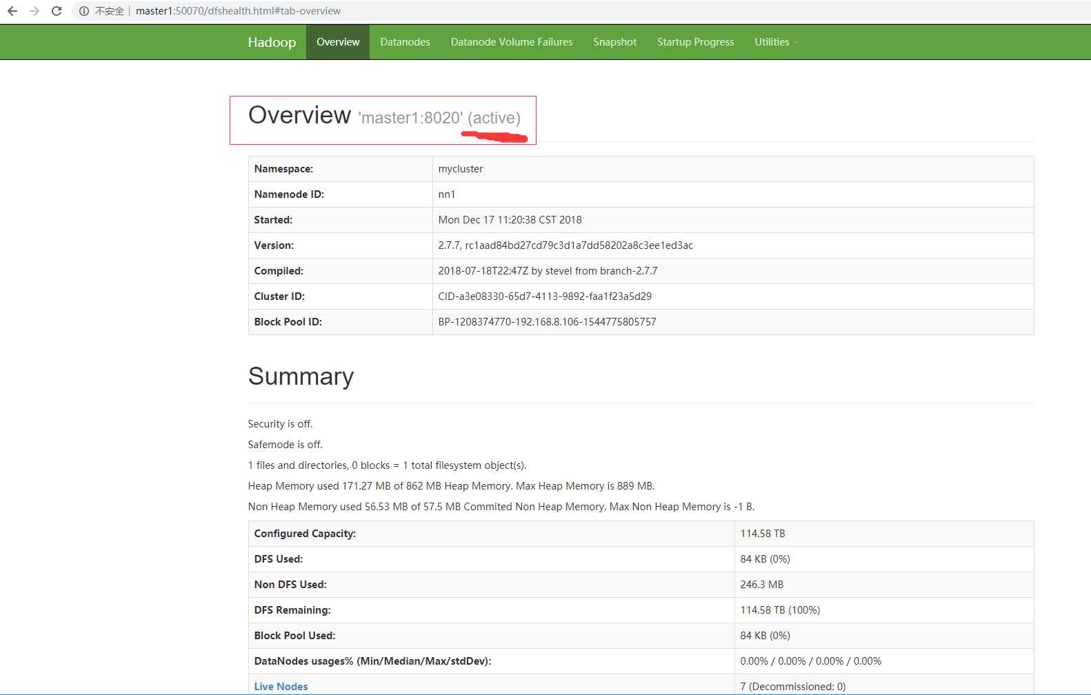Click the Overview heading text
Image resolution: width=1091 pixels, height=695 pixels.
coord(299,115)
